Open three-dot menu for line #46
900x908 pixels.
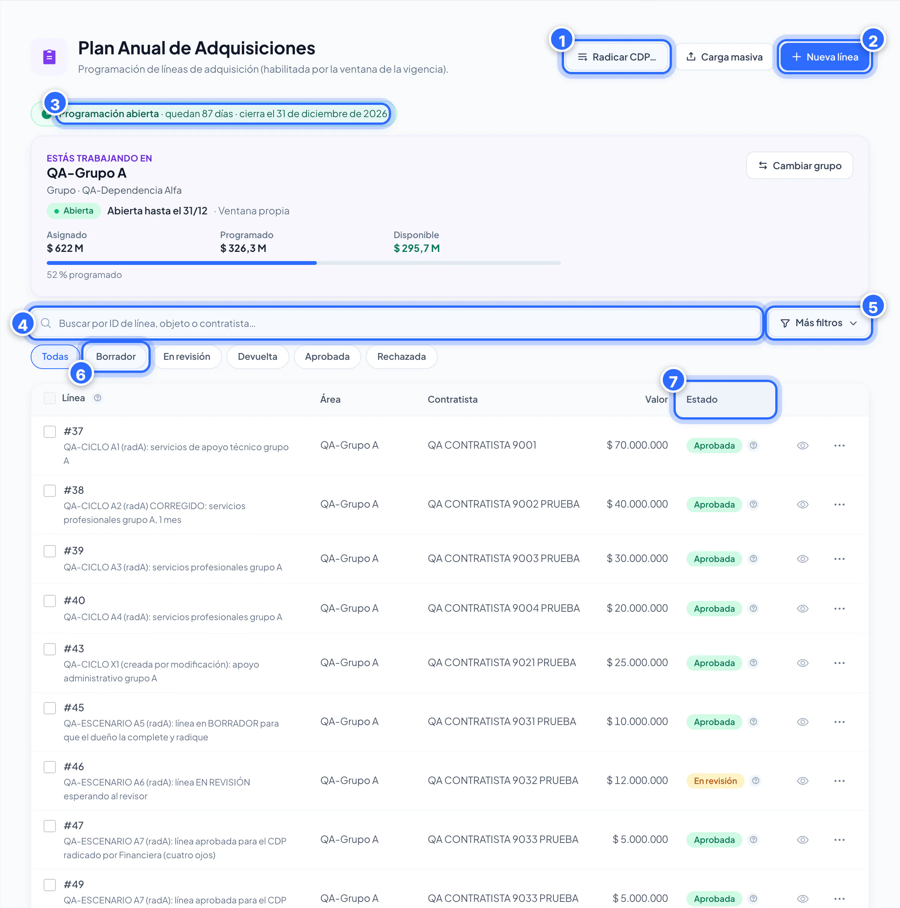(x=840, y=781)
